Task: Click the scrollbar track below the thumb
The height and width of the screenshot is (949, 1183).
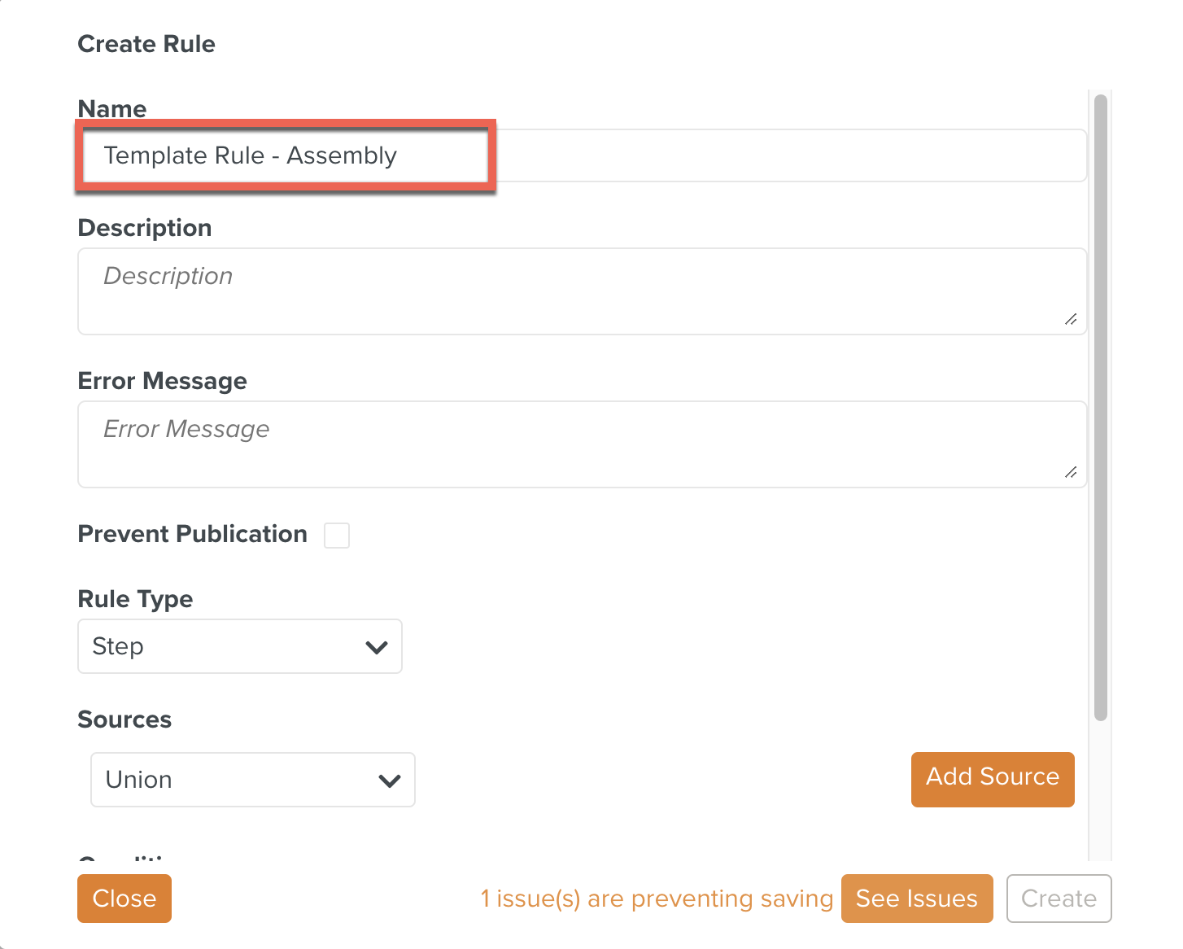Action: pyautogui.click(x=1101, y=789)
